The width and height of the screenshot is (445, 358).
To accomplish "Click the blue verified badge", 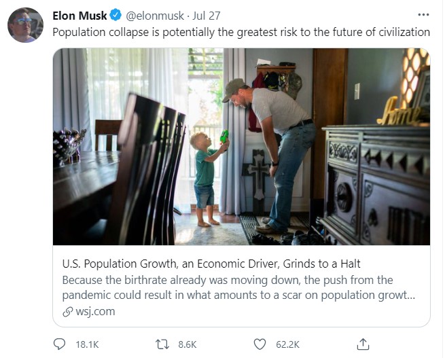I will tap(116, 15).
